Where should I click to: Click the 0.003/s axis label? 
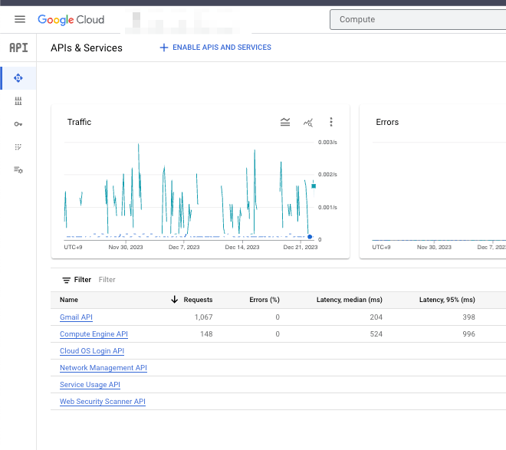[x=327, y=143]
